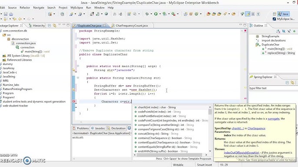
Task: Click Collapse All in Spring Explorer
Action: pyautogui.click(x=287, y=83)
